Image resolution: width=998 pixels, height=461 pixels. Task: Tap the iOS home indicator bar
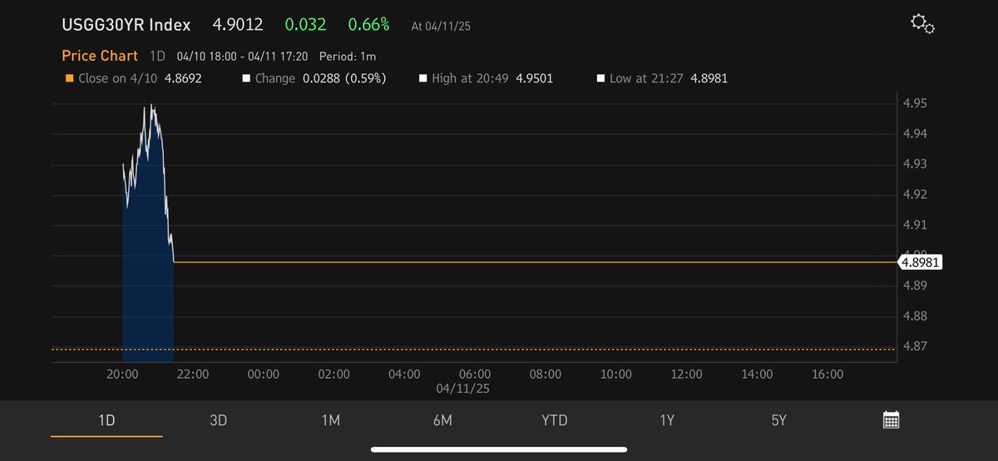coord(499,450)
